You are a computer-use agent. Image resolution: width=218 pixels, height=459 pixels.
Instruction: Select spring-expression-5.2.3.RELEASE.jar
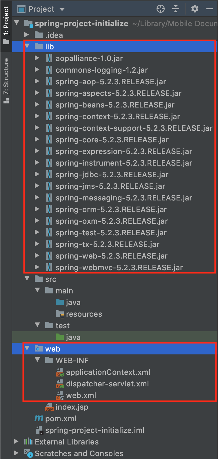(x=124, y=151)
